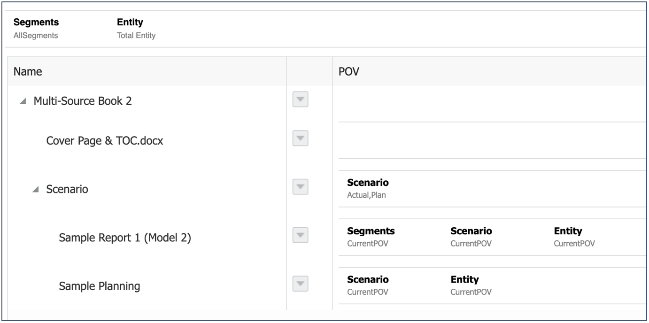The height and width of the screenshot is (323, 649).
Task: Click Scenario CurrentPOV for Sample Report 1
Action: click(x=471, y=236)
